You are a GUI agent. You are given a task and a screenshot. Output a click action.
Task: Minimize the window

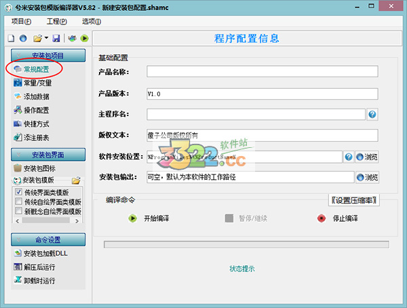tap(357, 6)
